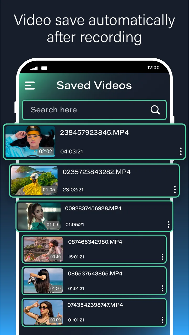The image size is (189, 335).
Task: Open three-dot menu for 0092837456928.MP4
Action: [169, 224]
